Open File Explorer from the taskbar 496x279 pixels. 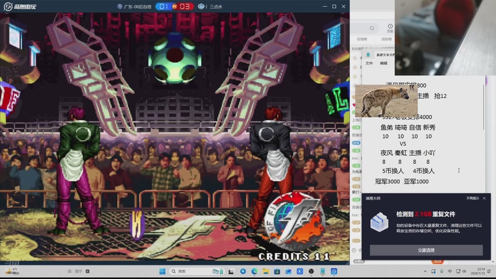point(266,272)
